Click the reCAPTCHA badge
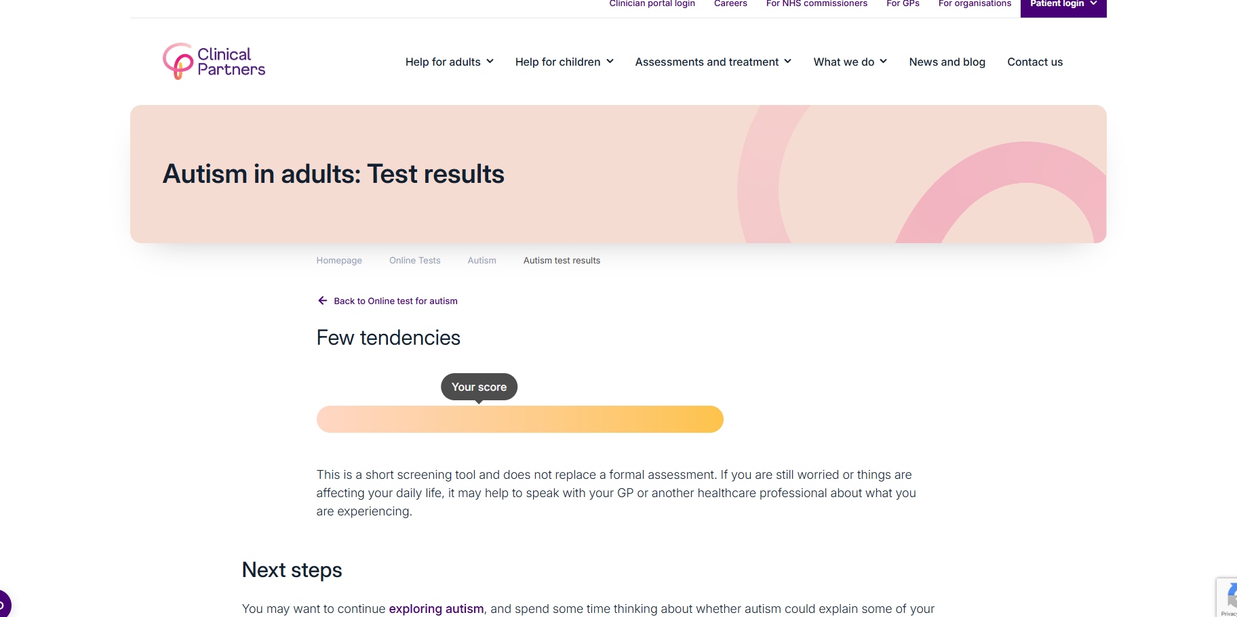 [x=1228, y=597]
